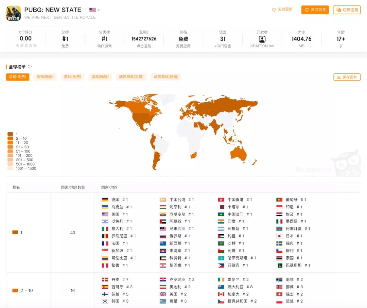Switch to the 总榜(畅销) ranking tab
The image size is (367, 308).
pos(45,77)
